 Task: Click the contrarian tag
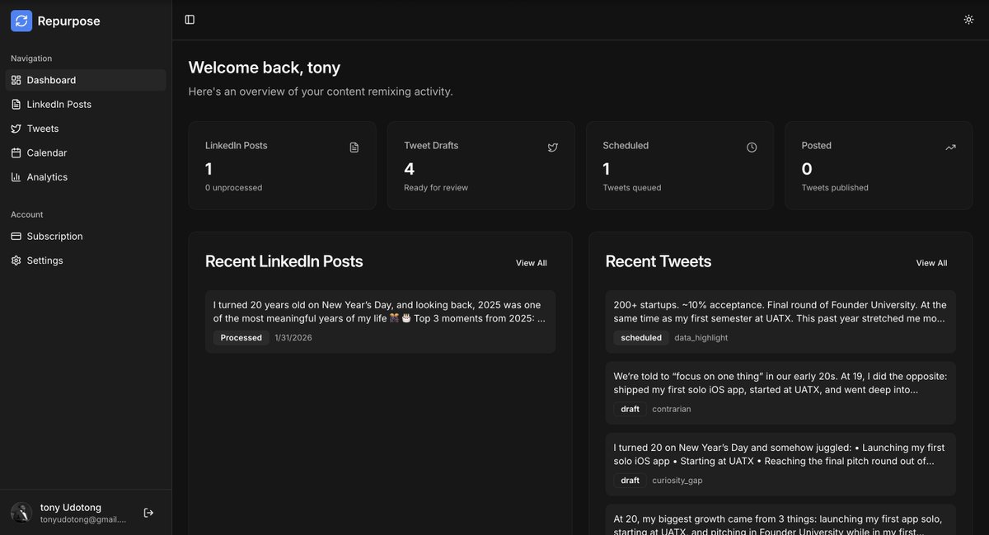672,409
